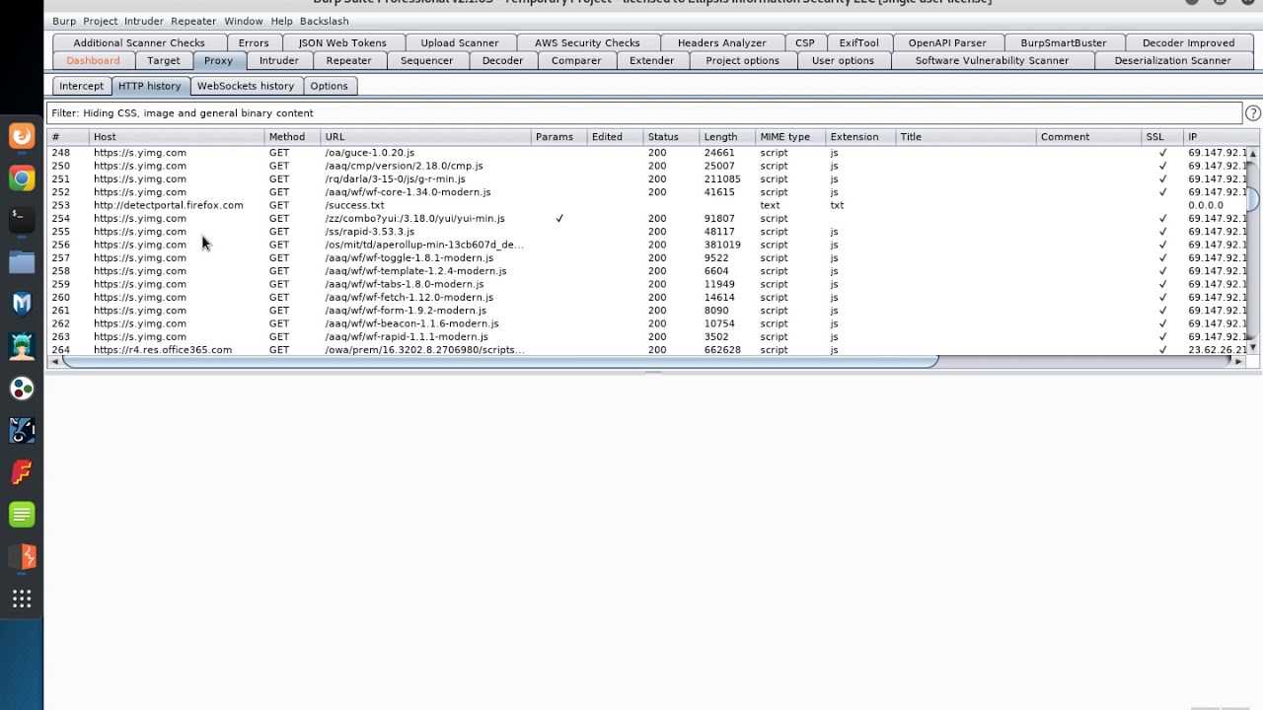Click the filter bar hiding CSS content
This screenshot has width=1263, height=710.
[644, 113]
